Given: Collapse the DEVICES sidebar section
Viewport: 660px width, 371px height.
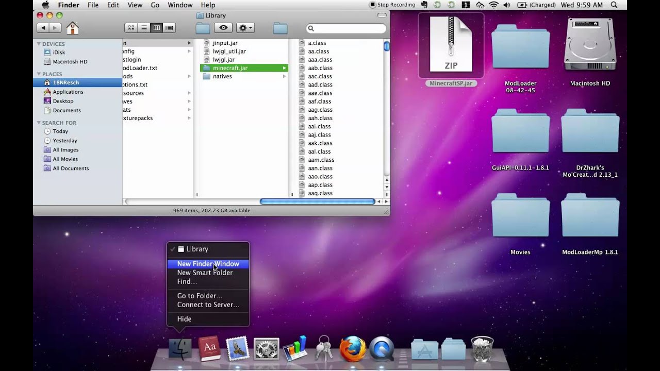Looking at the screenshot, I should (39, 44).
